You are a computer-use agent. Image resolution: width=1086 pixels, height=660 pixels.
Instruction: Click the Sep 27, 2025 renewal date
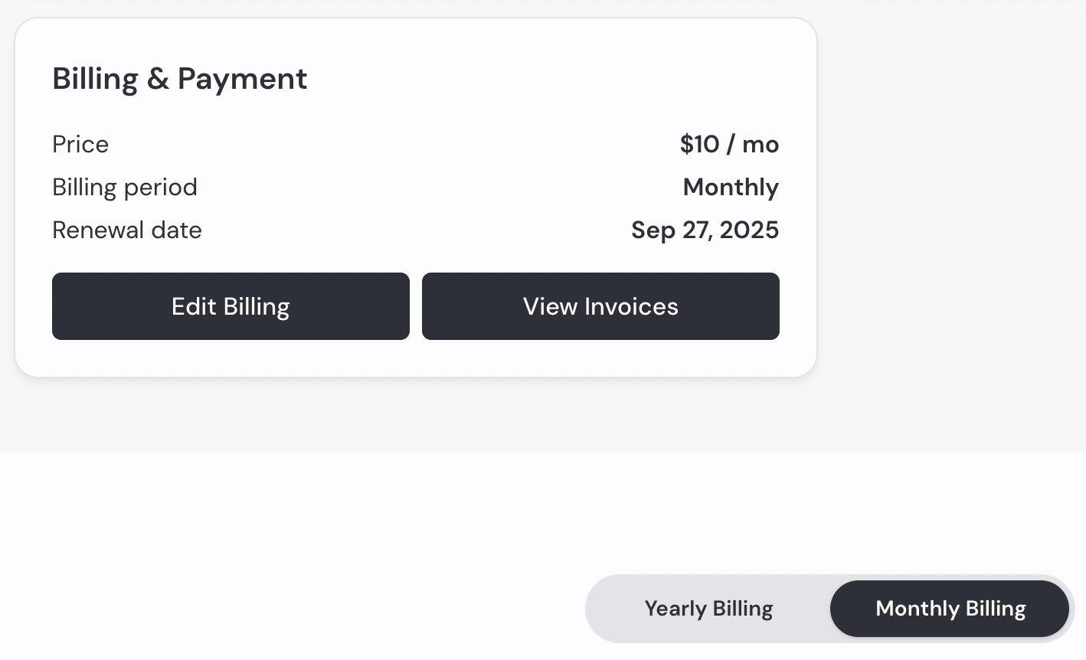point(705,230)
